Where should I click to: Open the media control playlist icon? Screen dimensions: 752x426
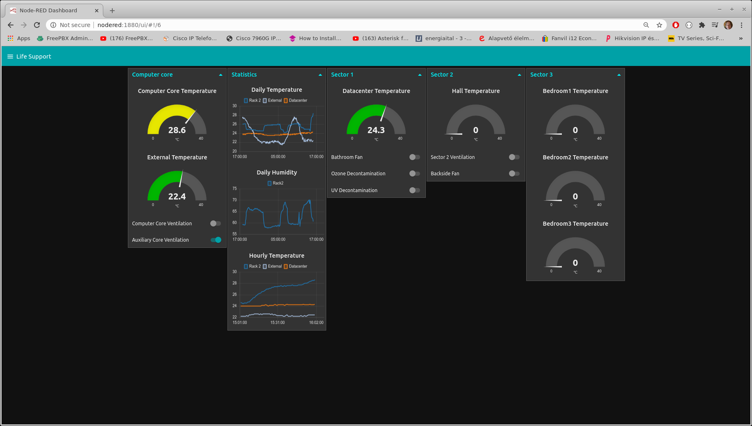point(715,25)
